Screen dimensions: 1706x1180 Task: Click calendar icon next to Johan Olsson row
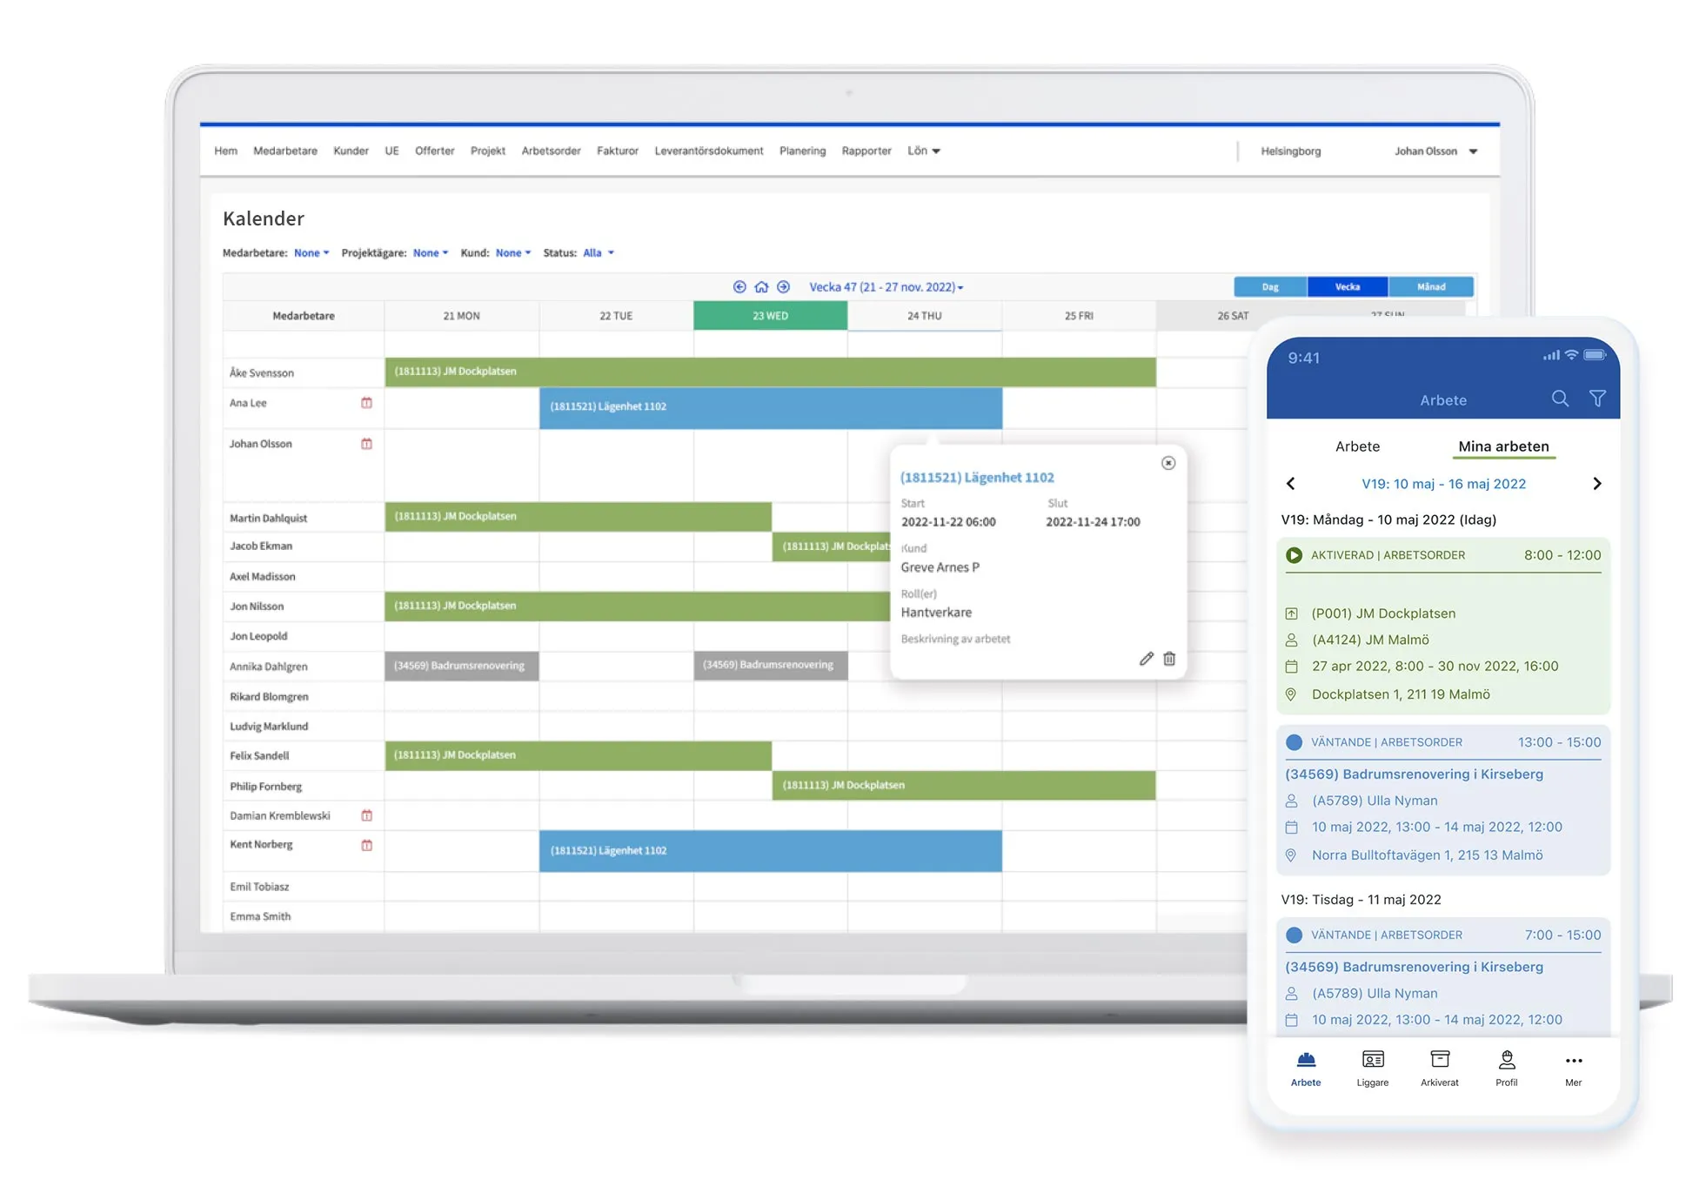tap(366, 444)
